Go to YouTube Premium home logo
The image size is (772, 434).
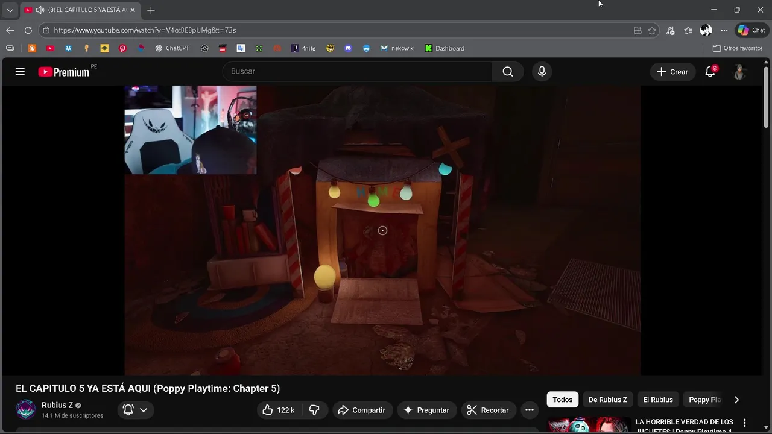(63, 72)
